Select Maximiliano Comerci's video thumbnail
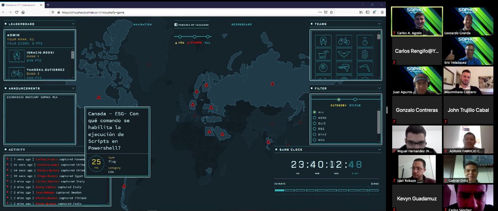This screenshot has width=498, height=211. [468, 80]
